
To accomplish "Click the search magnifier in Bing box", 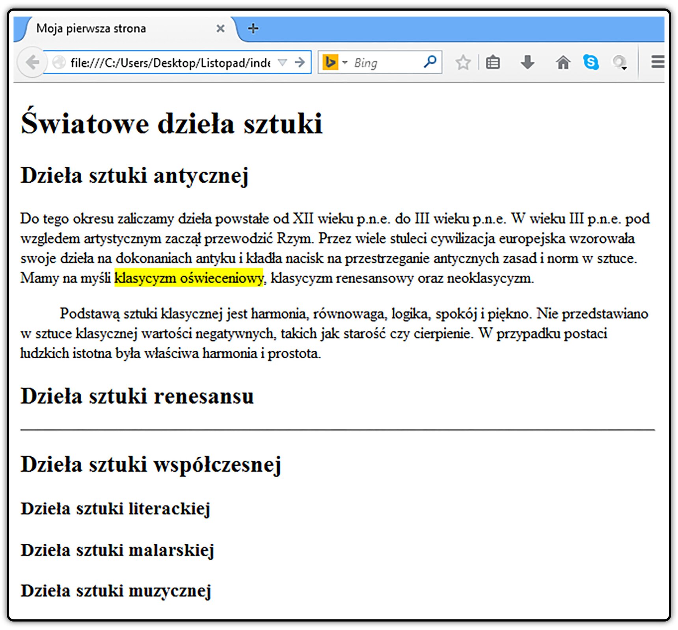I will [430, 61].
